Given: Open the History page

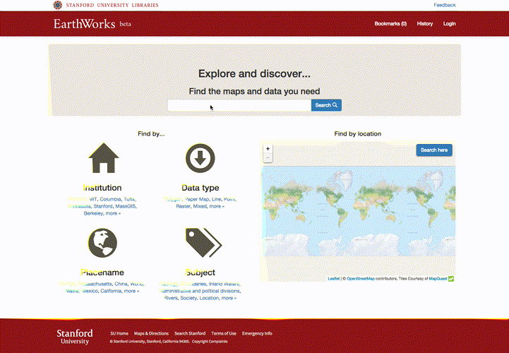Looking at the screenshot, I should click(424, 23).
